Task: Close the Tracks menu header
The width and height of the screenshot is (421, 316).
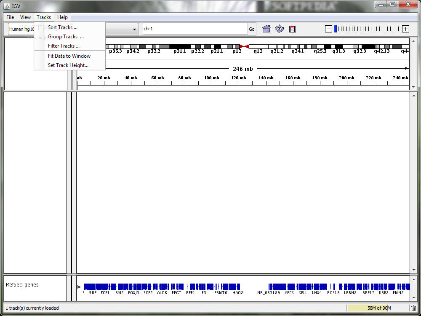Action: pos(44,17)
